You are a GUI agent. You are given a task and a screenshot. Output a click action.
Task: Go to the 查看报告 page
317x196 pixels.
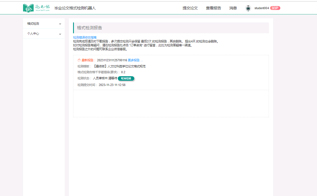pyautogui.click(x=213, y=8)
